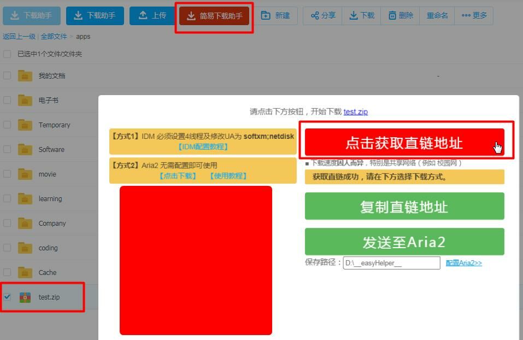This screenshot has width=523, height=340.
Task: Toggle the select-all files checkbox
Action: click(x=7, y=54)
